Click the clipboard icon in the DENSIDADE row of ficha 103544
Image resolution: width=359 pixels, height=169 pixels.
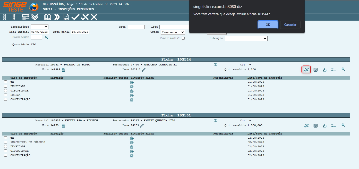[132, 87]
